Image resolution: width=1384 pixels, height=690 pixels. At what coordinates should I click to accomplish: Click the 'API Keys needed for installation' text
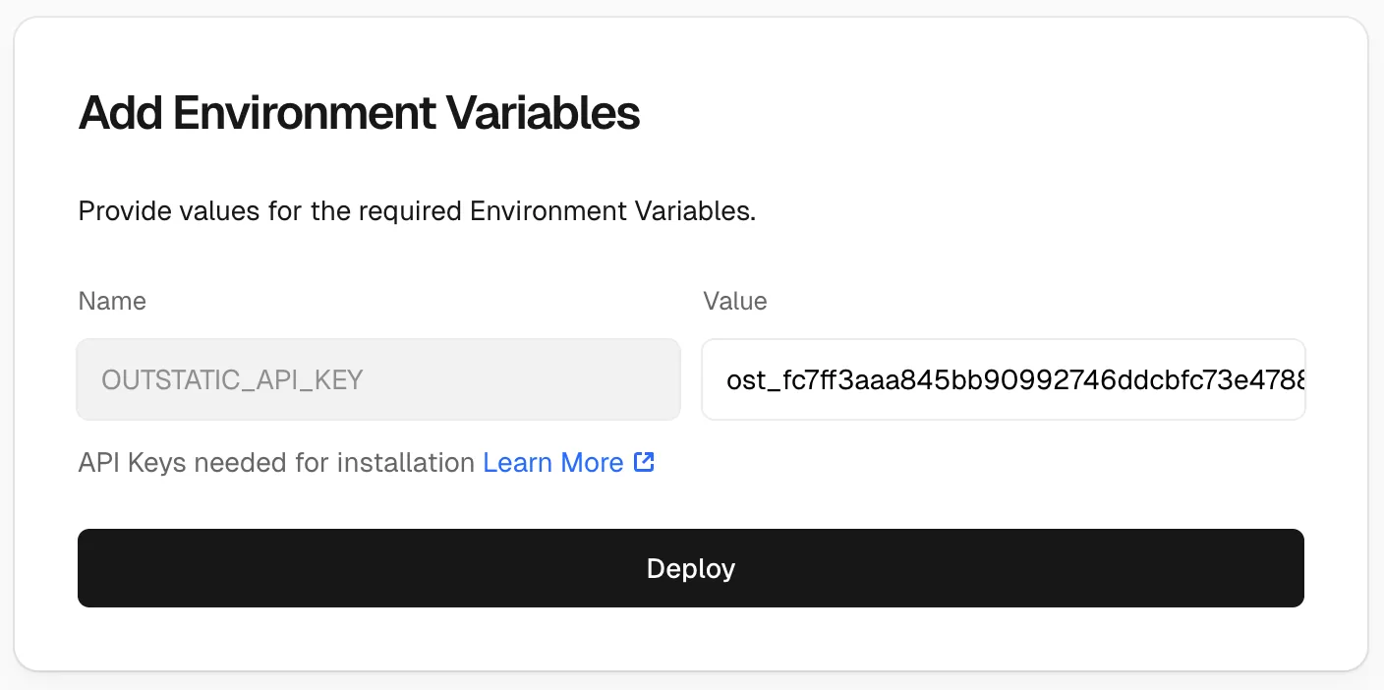tap(276, 462)
